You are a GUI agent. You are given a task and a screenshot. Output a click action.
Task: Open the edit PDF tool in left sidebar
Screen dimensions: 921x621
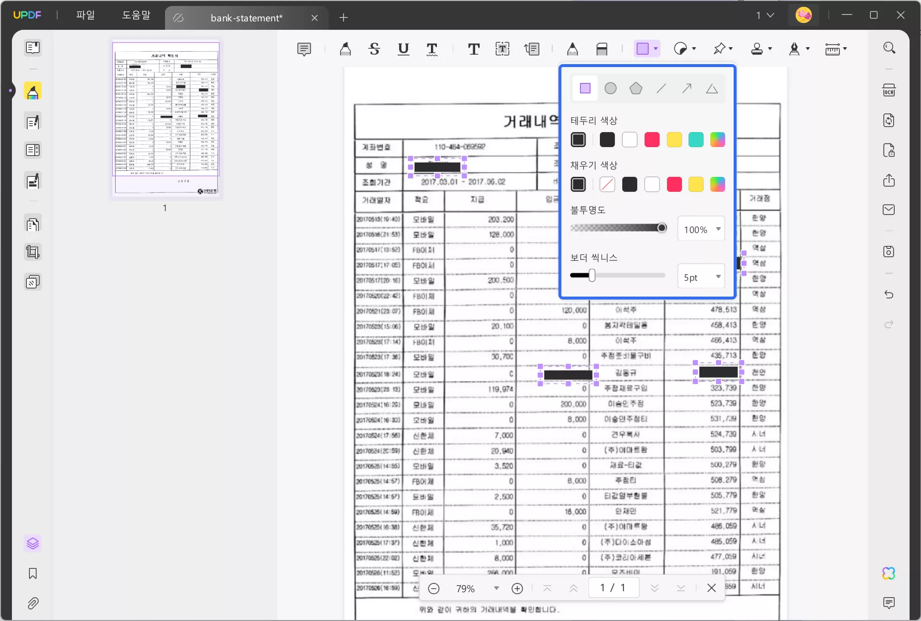33,122
